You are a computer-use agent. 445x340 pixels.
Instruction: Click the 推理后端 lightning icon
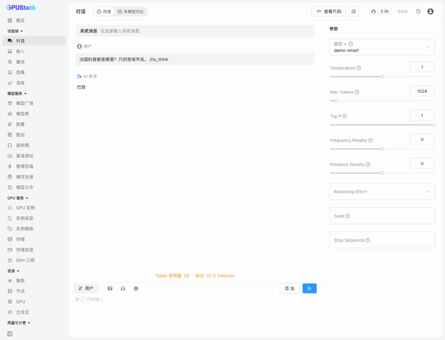(10, 166)
